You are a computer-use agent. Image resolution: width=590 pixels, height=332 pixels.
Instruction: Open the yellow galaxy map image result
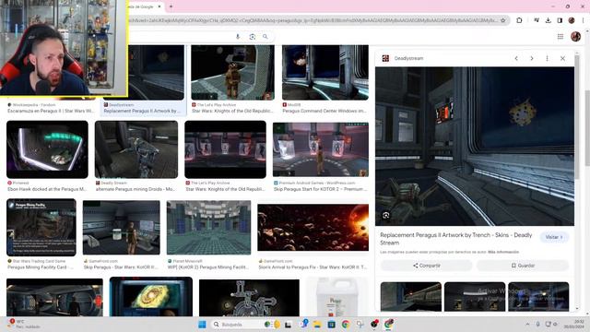pyautogui.click(x=151, y=297)
